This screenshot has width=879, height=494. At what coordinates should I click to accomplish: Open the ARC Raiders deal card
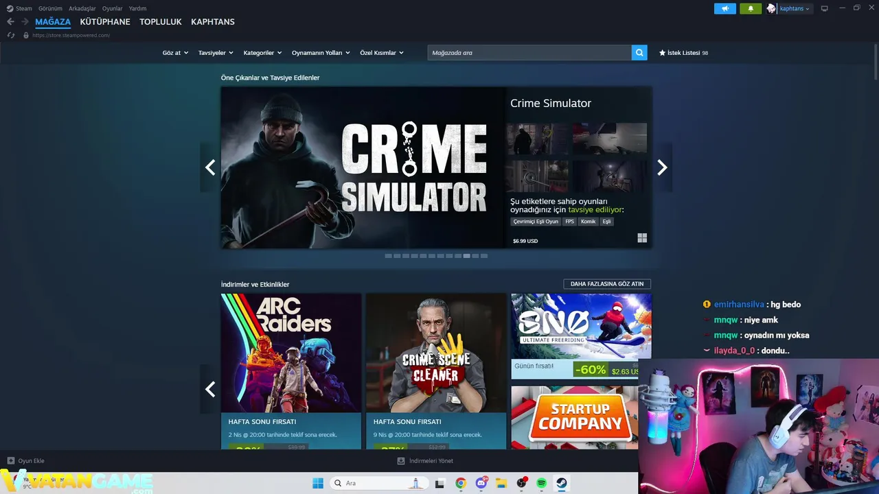click(x=291, y=371)
